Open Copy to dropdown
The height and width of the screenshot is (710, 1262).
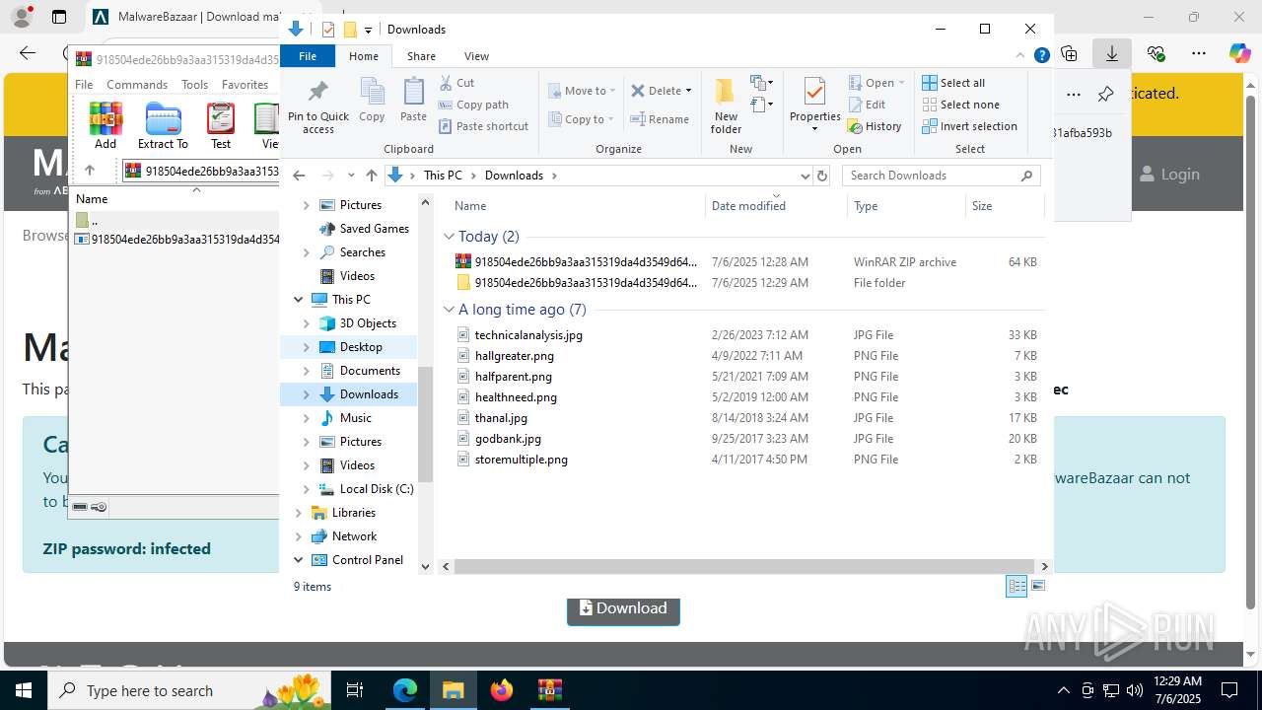pos(582,119)
